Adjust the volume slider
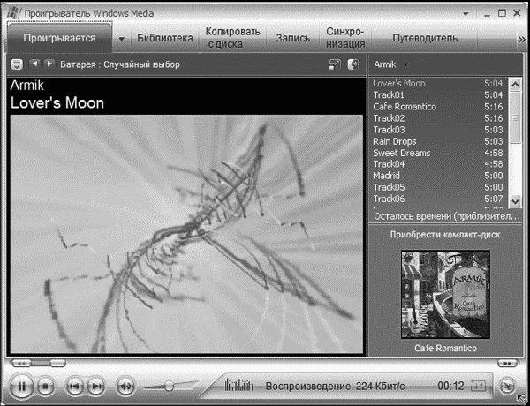530x406 pixels. (x=168, y=386)
